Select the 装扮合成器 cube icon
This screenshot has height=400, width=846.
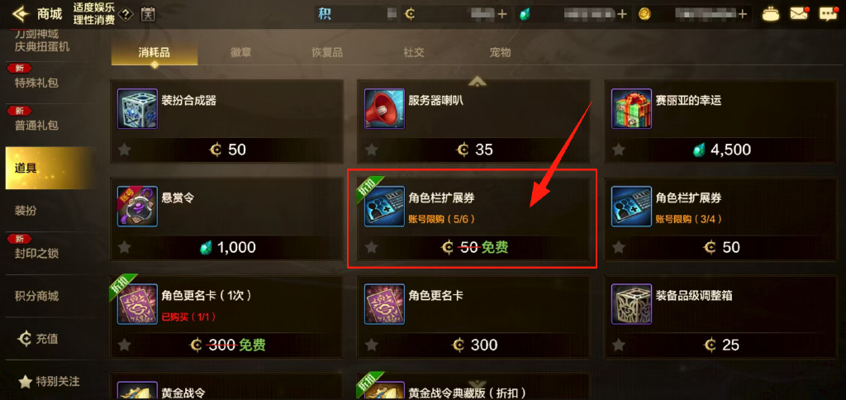(x=137, y=109)
